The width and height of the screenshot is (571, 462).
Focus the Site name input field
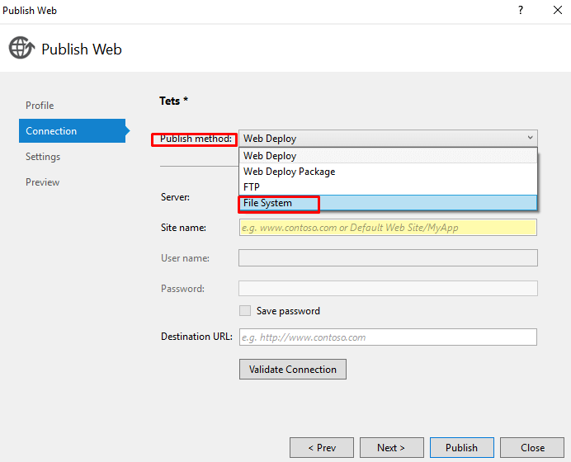388,228
